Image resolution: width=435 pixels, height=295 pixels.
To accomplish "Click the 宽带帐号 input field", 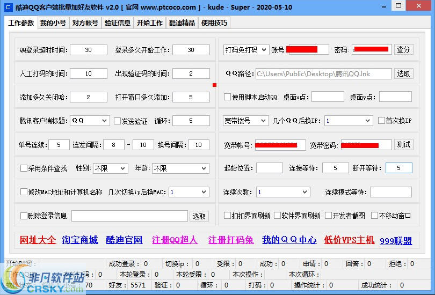I will [x=280, y=145].
